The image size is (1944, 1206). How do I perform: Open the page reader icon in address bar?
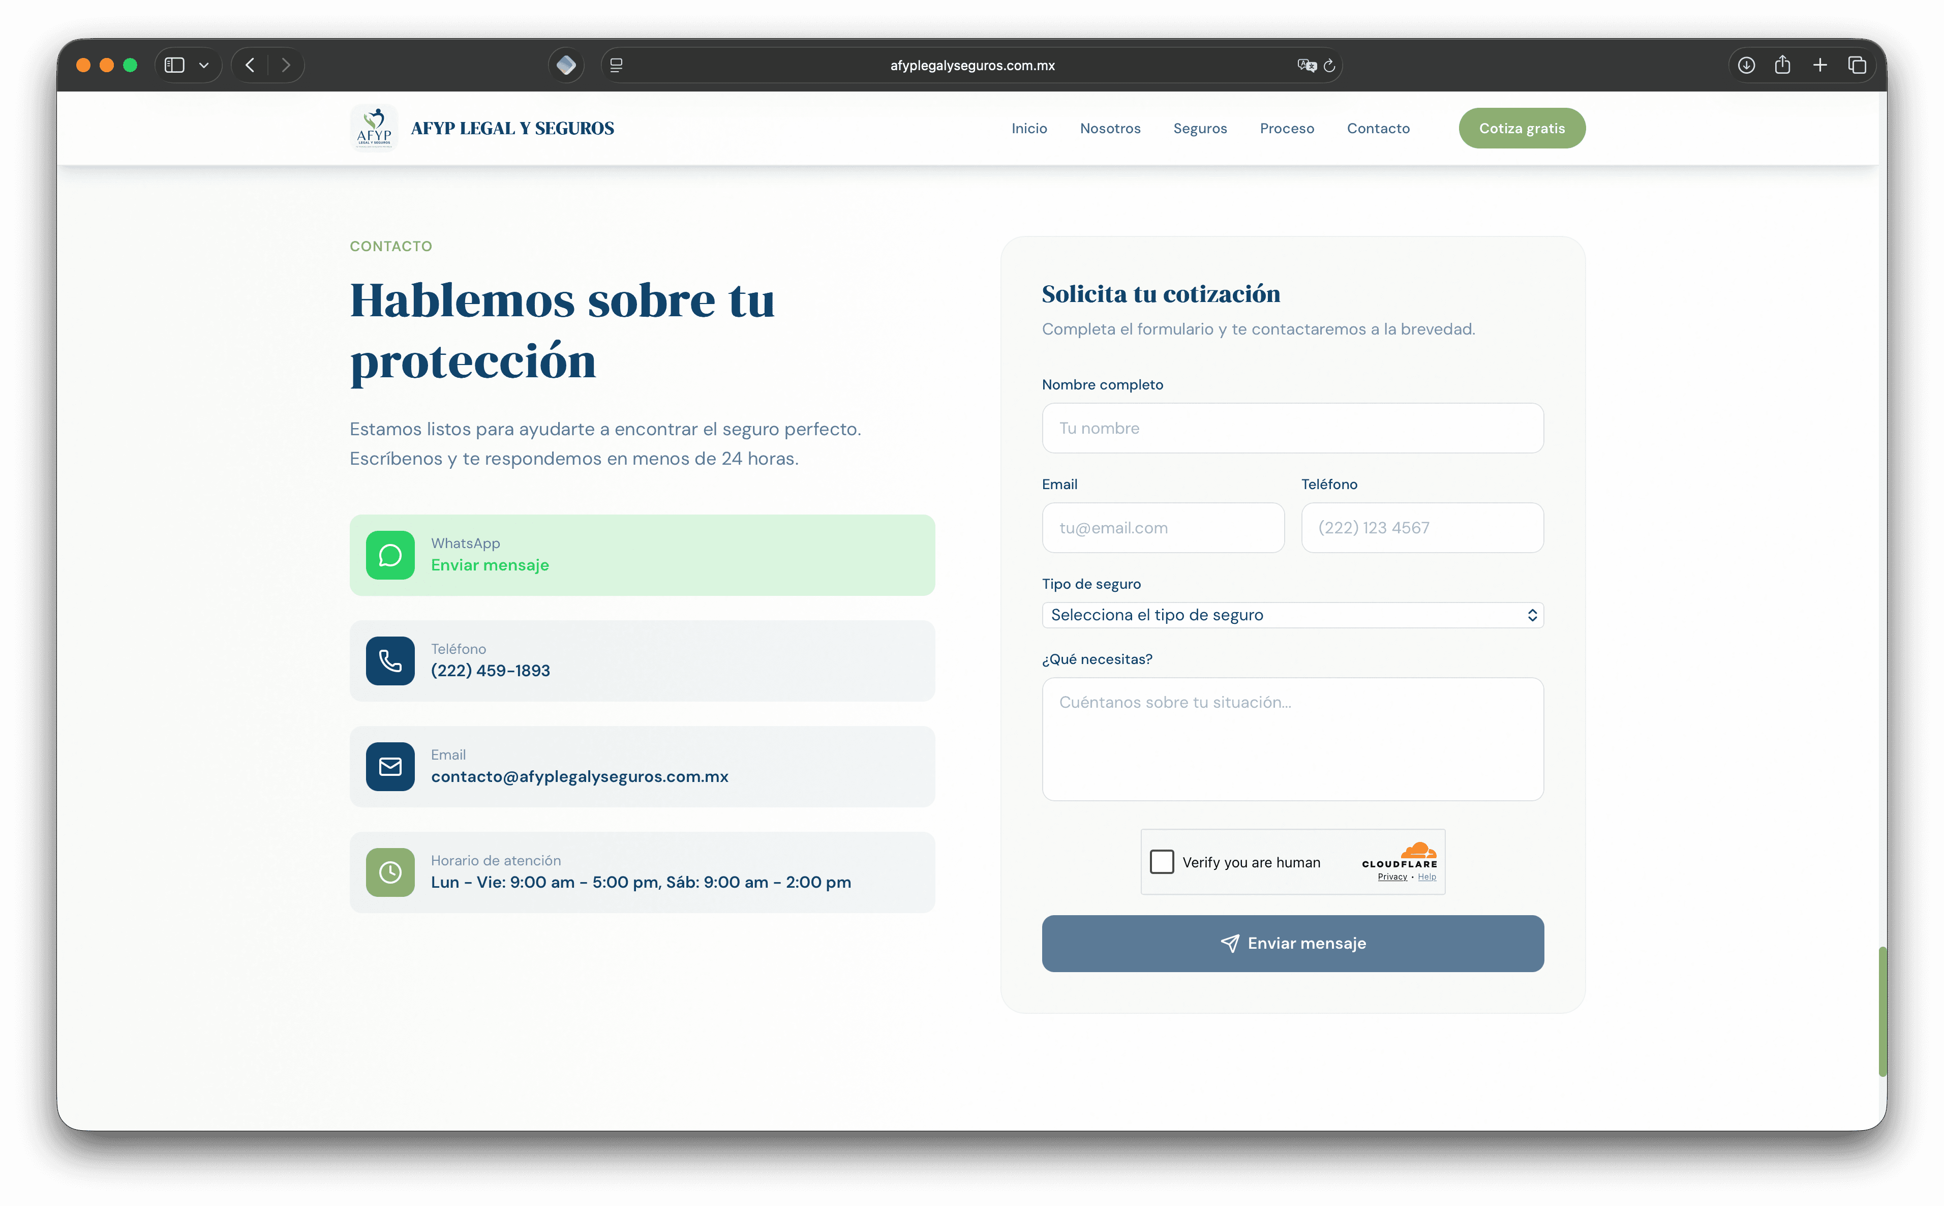(616, 66)
